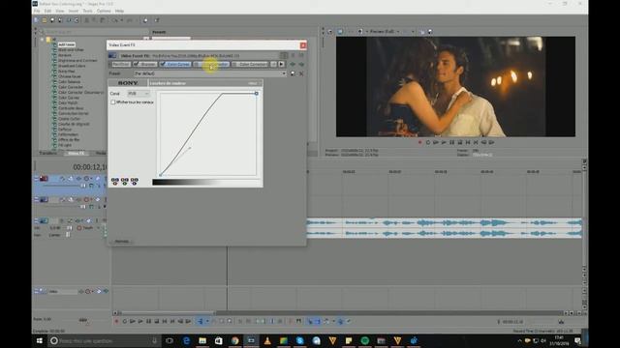
Task: Select Brightness and Contrast effect
Action: click(x=77, y=60)
